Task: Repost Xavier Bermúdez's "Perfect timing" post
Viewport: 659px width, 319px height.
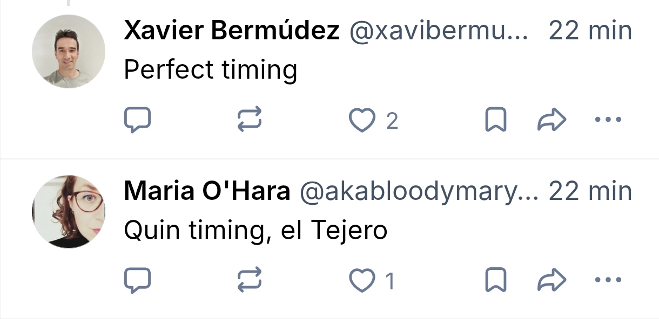Action: coord(250,120)
